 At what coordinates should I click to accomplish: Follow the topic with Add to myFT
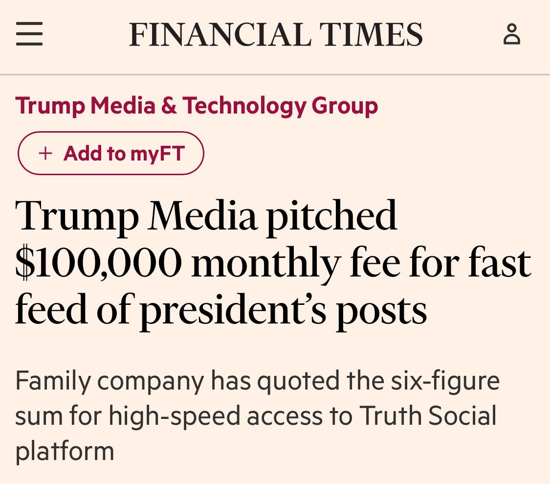point(111,153)
